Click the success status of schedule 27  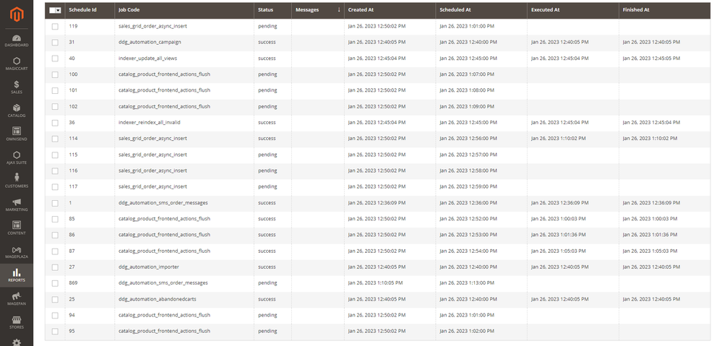[267, 267]
